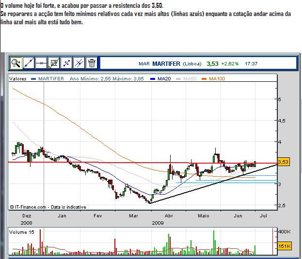Click the trash can delete tool
Screen dimensions: 302x259
[x=92, y=63]
